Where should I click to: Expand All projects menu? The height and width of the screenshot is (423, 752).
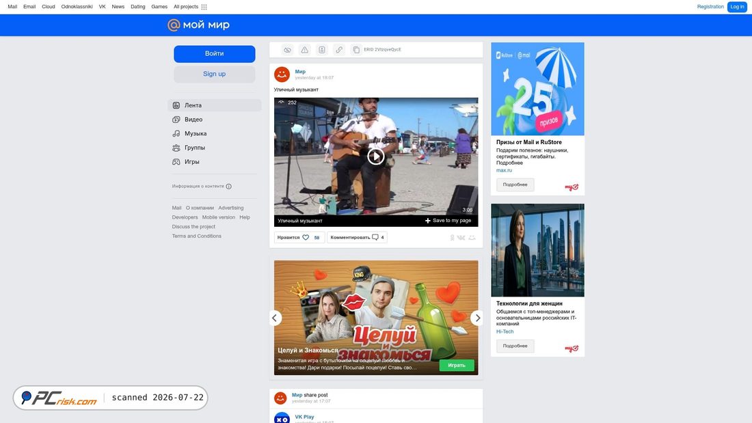click(x=185, y=7)
